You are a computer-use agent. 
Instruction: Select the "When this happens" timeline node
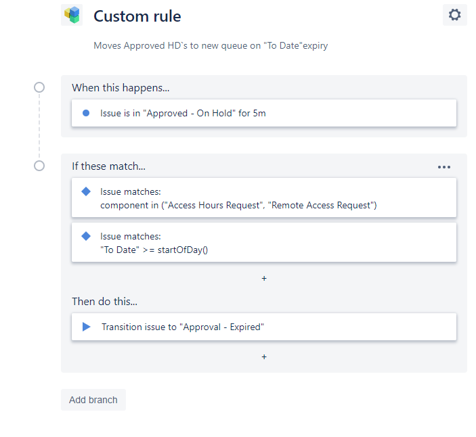(39, 87)
